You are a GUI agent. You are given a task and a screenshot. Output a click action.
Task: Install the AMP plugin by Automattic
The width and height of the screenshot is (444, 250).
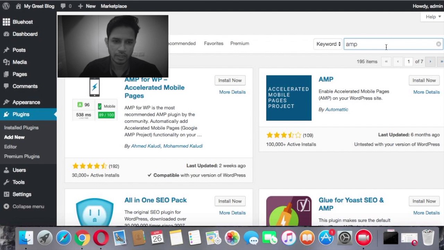click(x=424, y=80)
